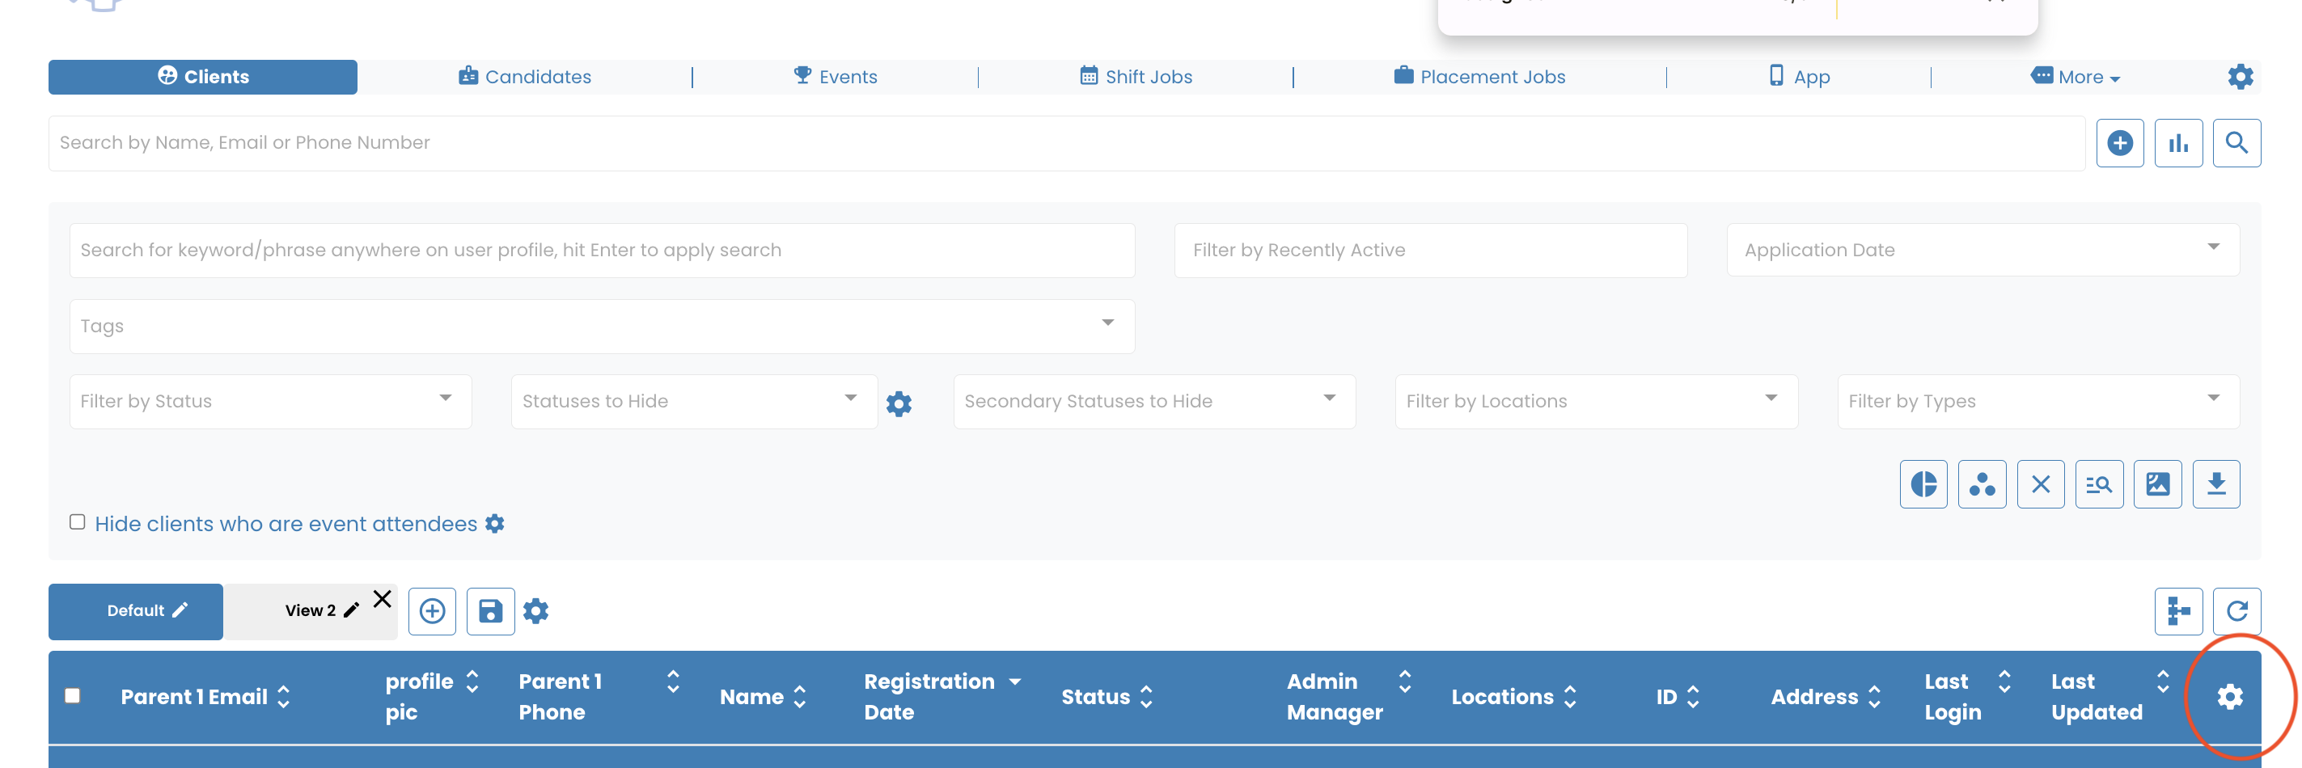
Task: Click the three-dots bubble chart button
Action: 1981,484
